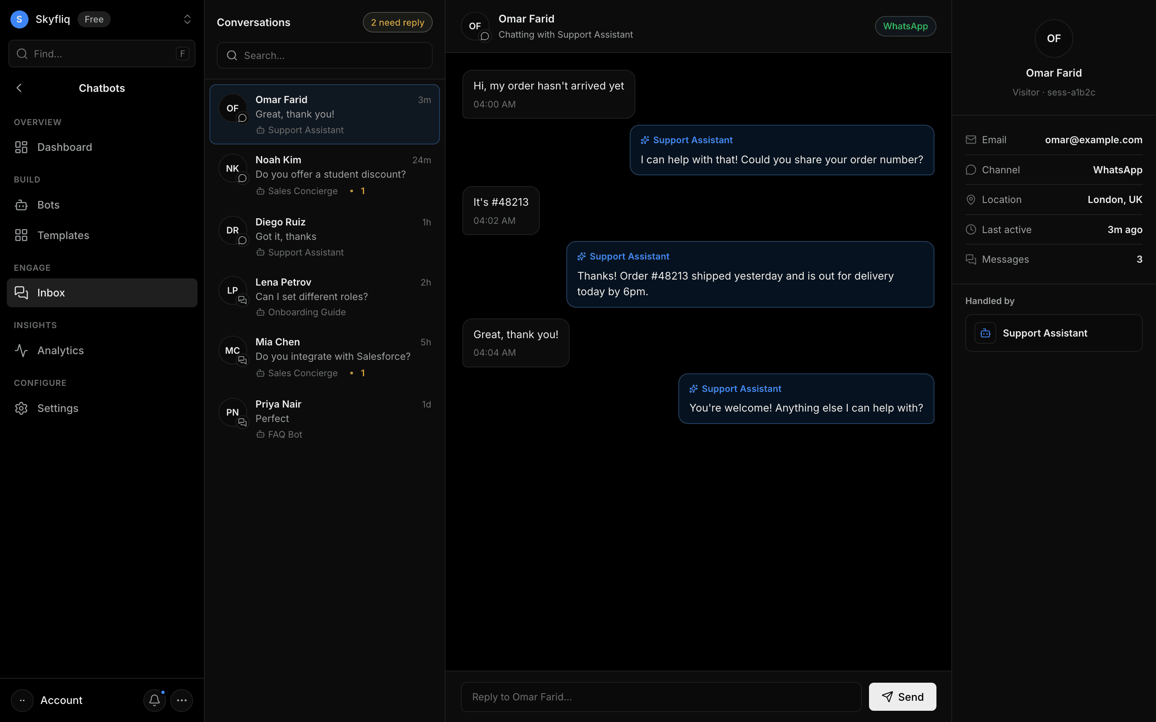Click the Dashboard grid icon
This screenshot has width=1156, height=722.
pyautogui.click(x=21, y=147)
